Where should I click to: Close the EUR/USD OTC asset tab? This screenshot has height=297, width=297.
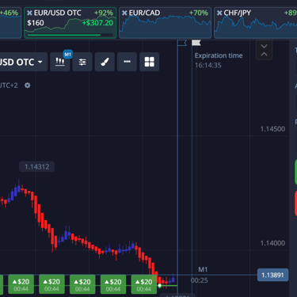click(29, 13)
